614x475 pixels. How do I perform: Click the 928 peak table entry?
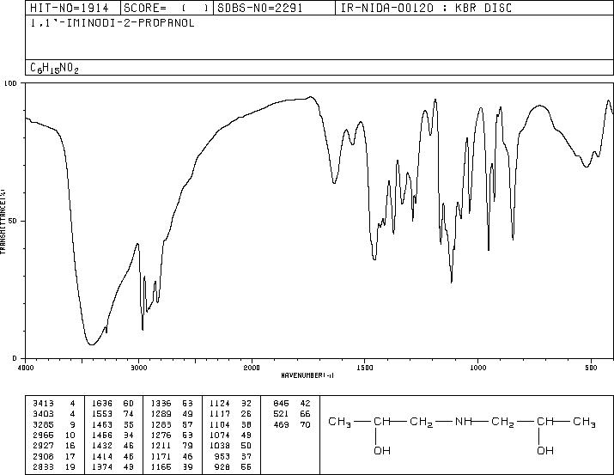(234, 467)
